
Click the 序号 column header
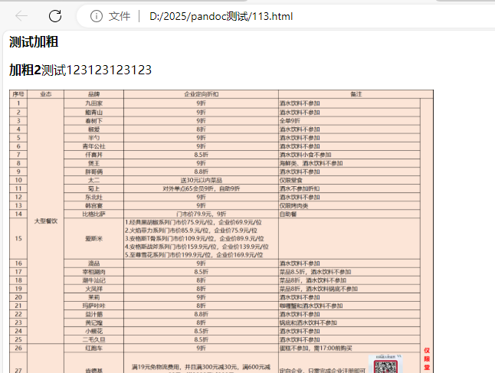pos(18,94)
